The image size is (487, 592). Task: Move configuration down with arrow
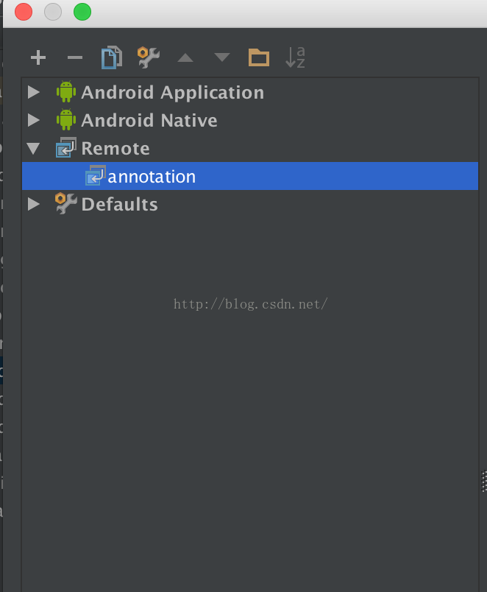222,57
